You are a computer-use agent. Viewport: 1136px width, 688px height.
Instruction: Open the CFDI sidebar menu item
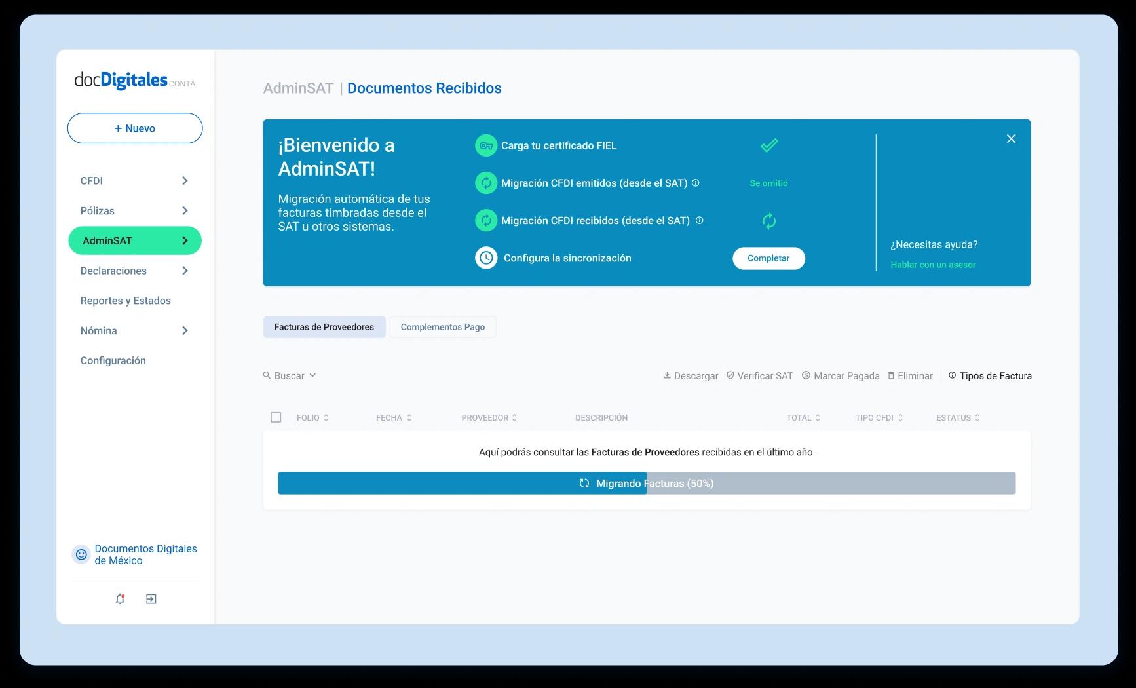coord(135,181)
